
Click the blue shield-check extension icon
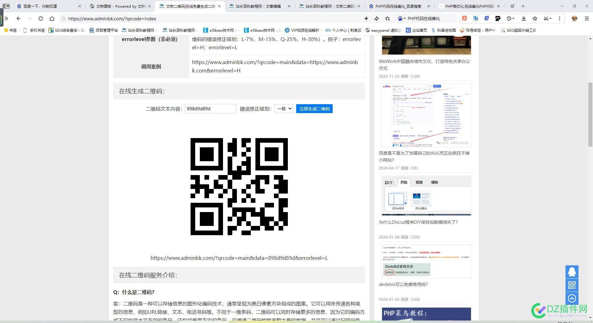[487, 18]
